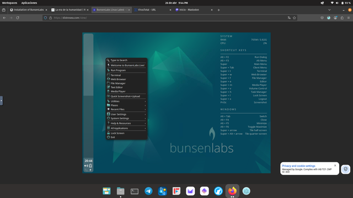Open the terminal icon in the dock
The image size is (353, 198).
click(135, 191)
